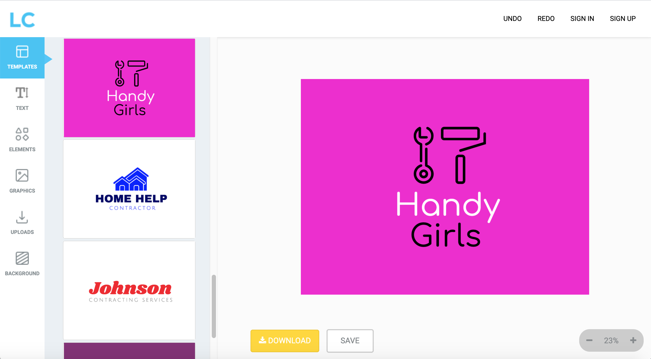Choose the Handy Girls template thumbnail
The image size is (651, 359).
pyautogui.click(x=129, y=88)
